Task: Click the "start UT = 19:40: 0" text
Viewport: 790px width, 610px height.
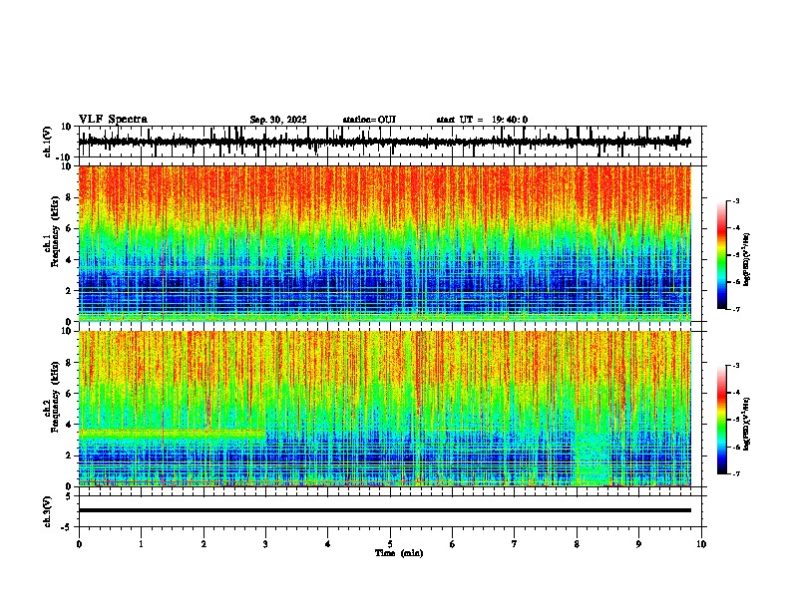Action: (x=482, y=120)
